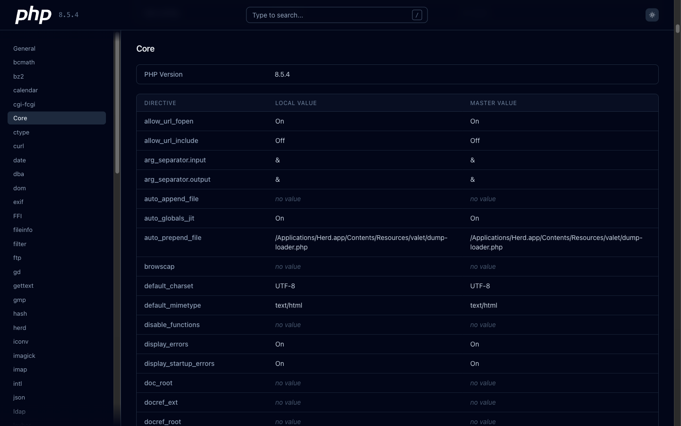Click the PHP logo
Viewport: 681px width, 426px height.
coord(33,15)
